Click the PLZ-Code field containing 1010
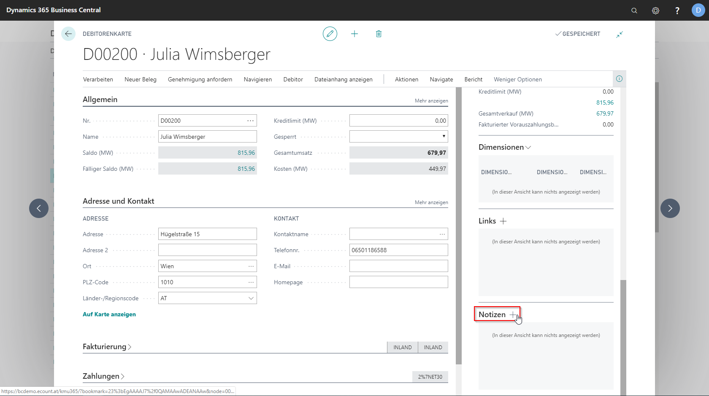Image resolution: width=709 pixels, height=396 pixels. point(207,282)
